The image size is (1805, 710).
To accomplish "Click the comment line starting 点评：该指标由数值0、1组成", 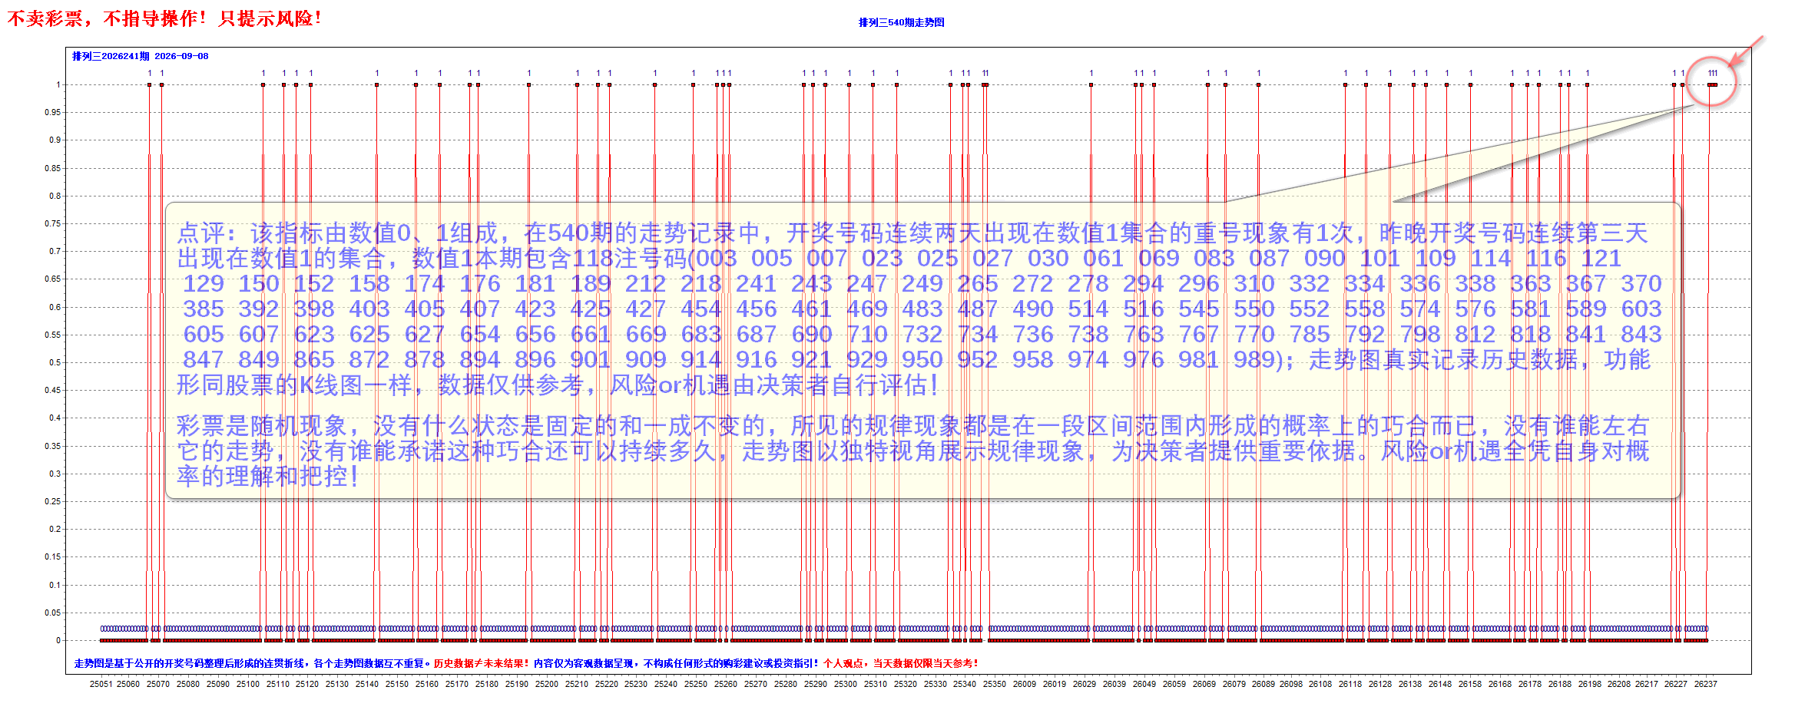I will pyautogui.click(x=912, y=233).
